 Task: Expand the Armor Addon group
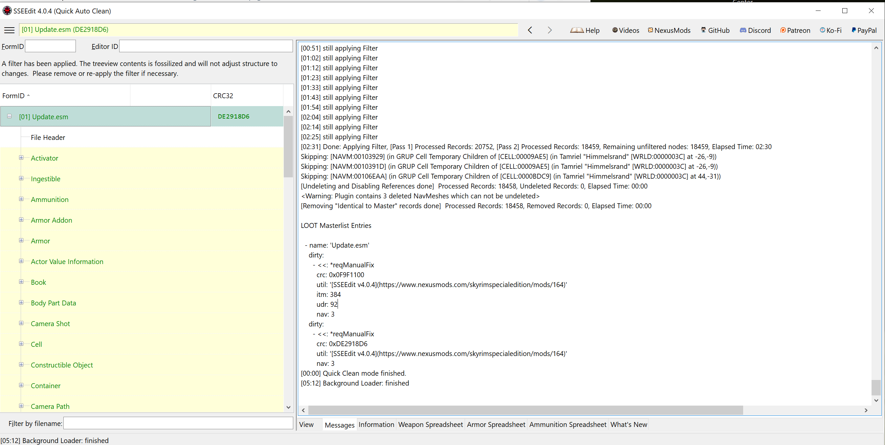tap(21, 220)
